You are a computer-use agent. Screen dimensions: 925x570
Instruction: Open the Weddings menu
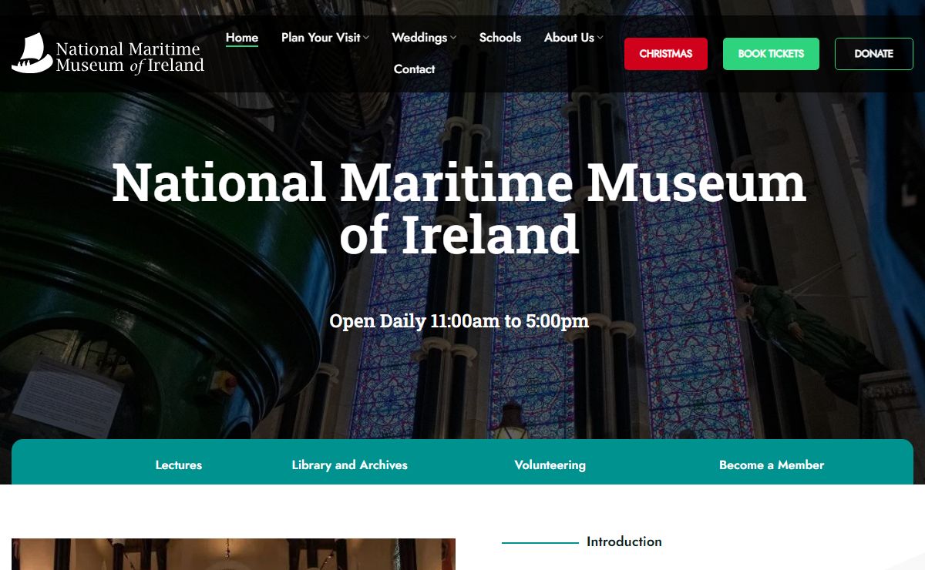click(419, 38)
